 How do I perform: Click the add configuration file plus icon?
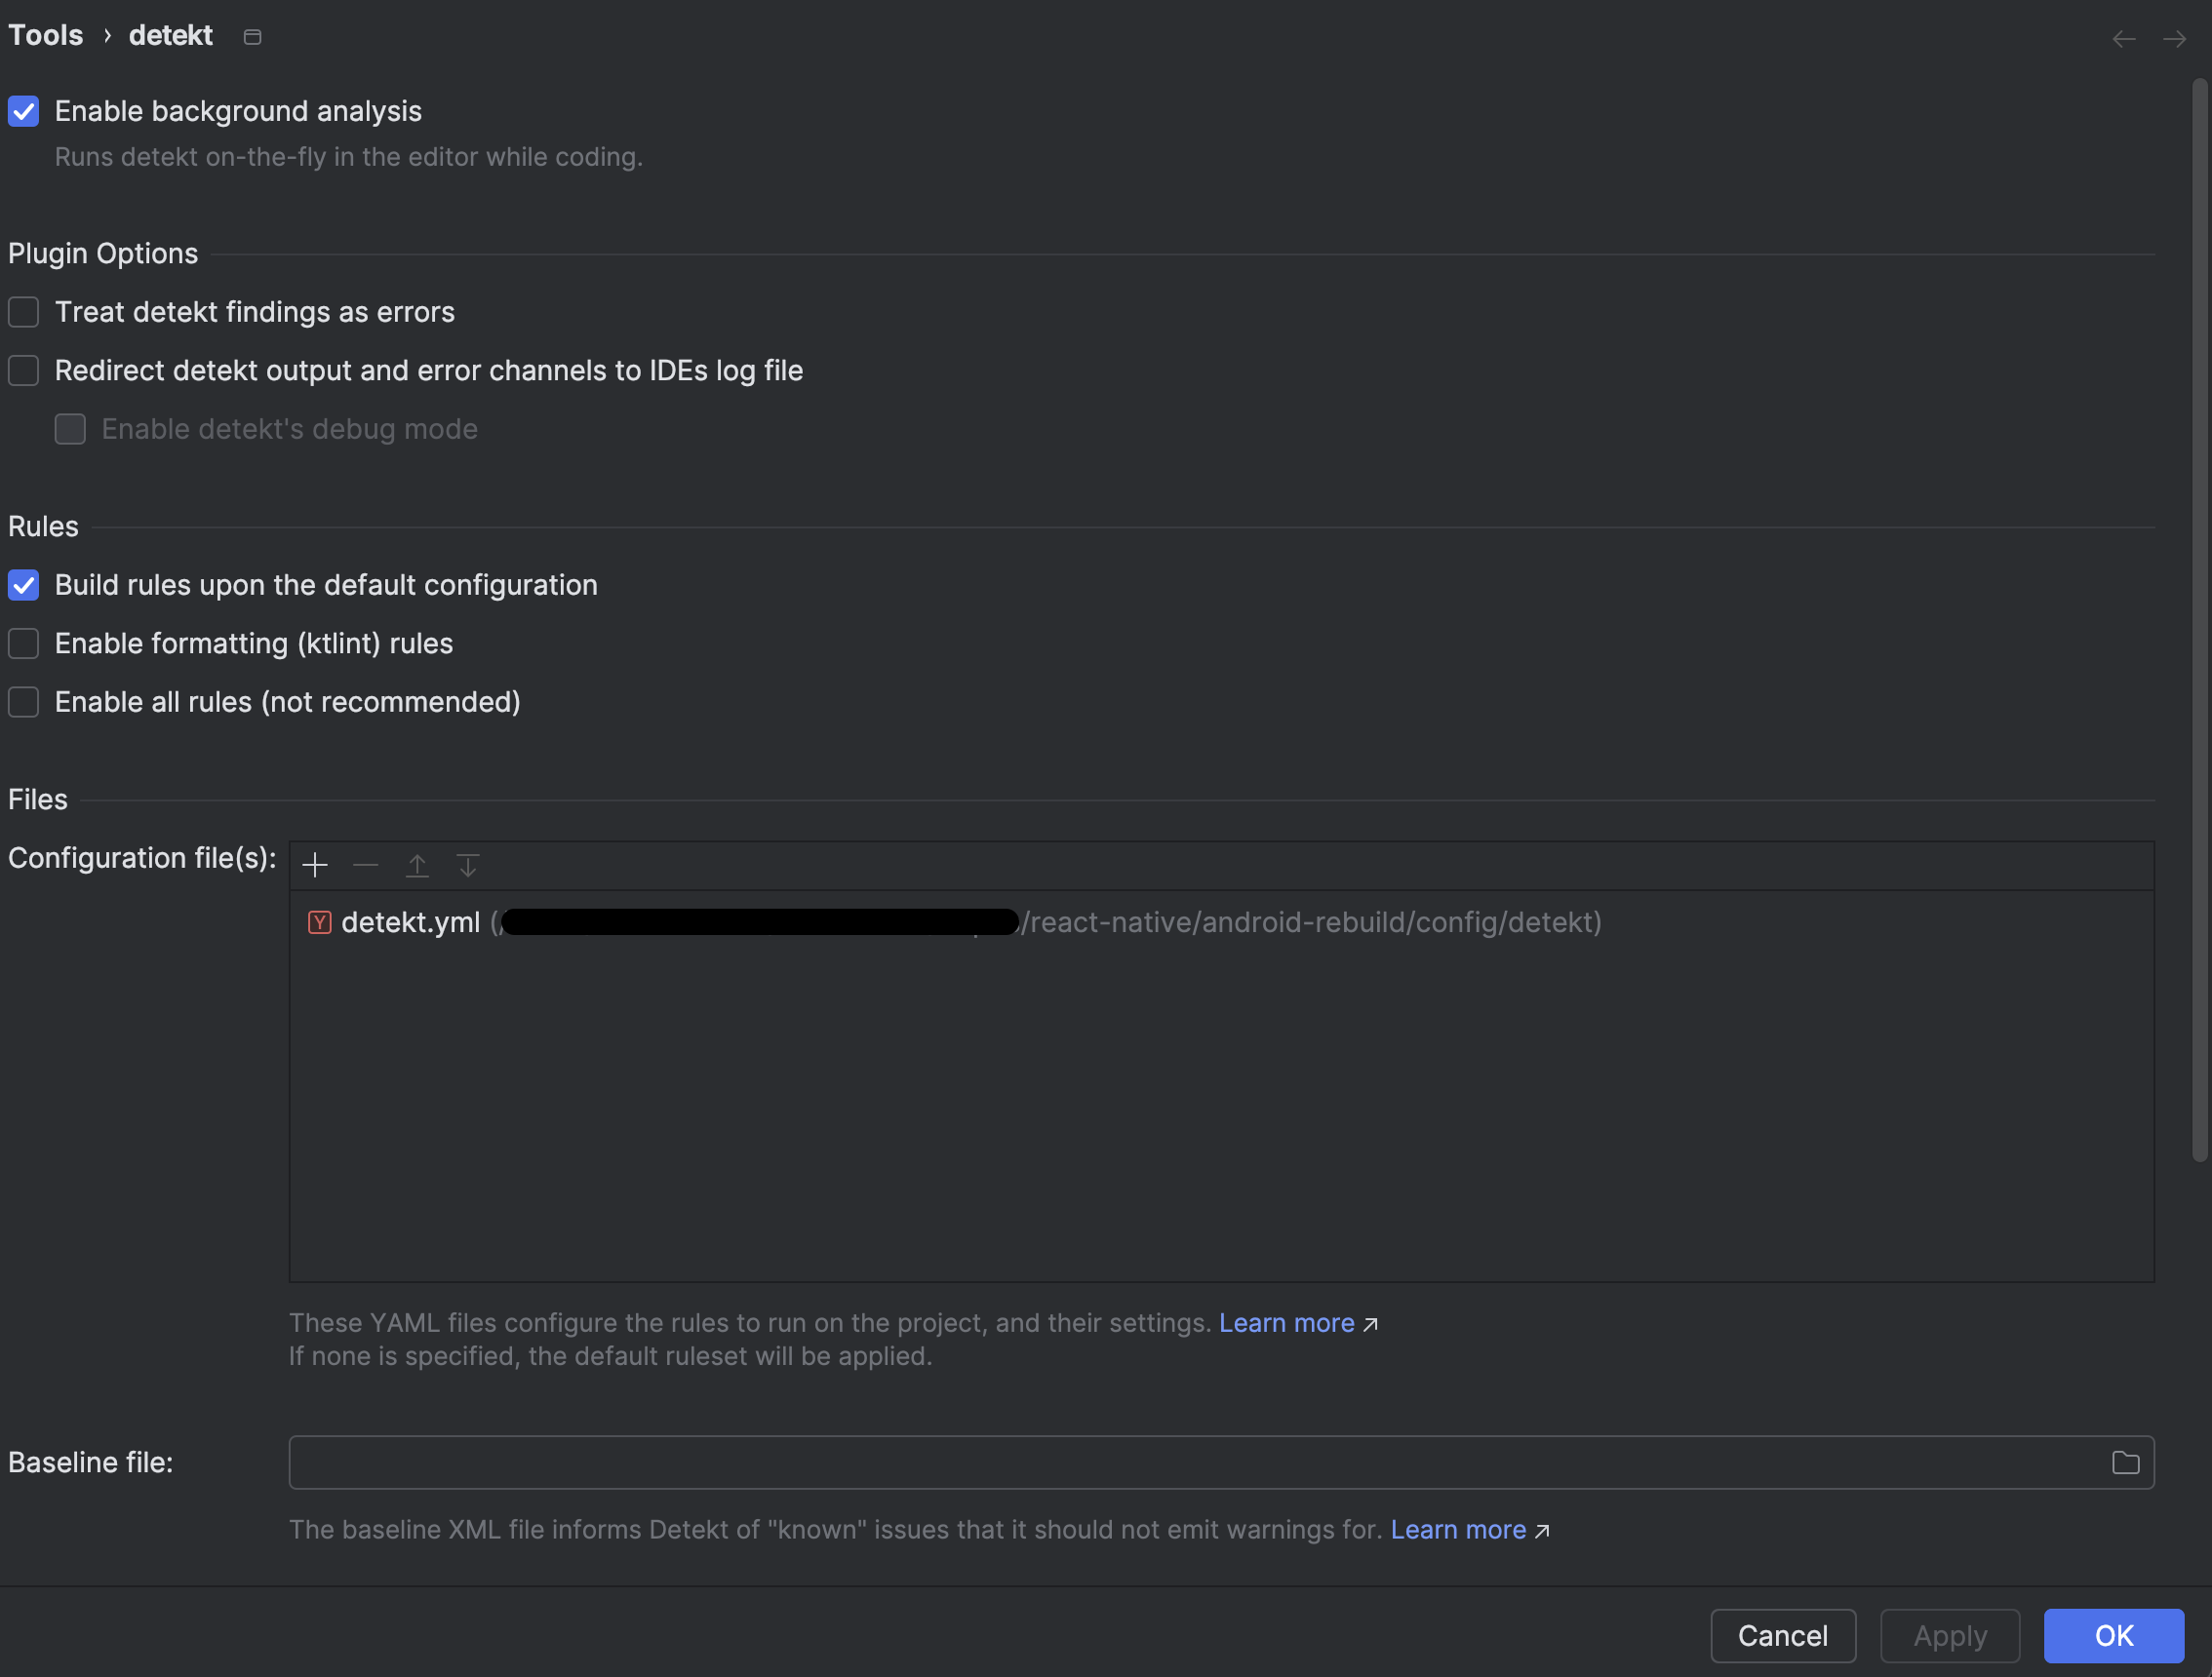[315, 865]
